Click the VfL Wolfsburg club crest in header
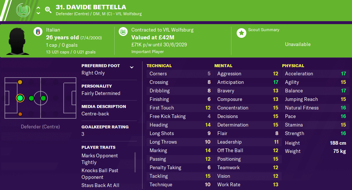The height and width of the screenshot is (190, 352). (23, 10)
